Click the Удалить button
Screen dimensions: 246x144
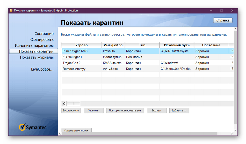(x=93, y=111)
